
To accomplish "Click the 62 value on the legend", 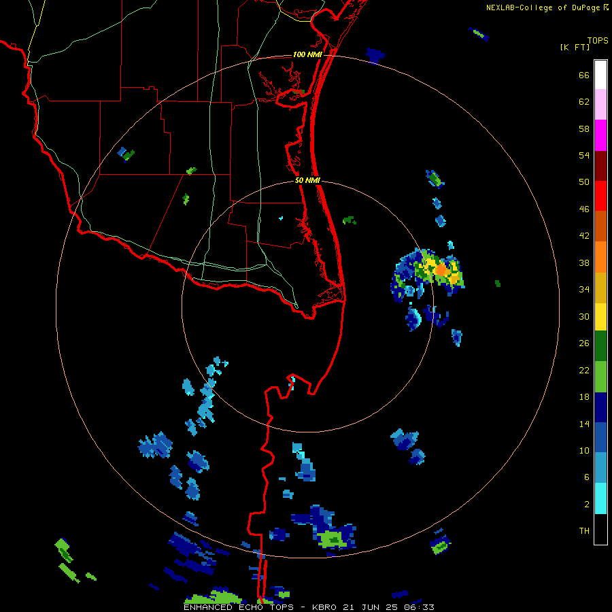I will (x=584, y=102).
